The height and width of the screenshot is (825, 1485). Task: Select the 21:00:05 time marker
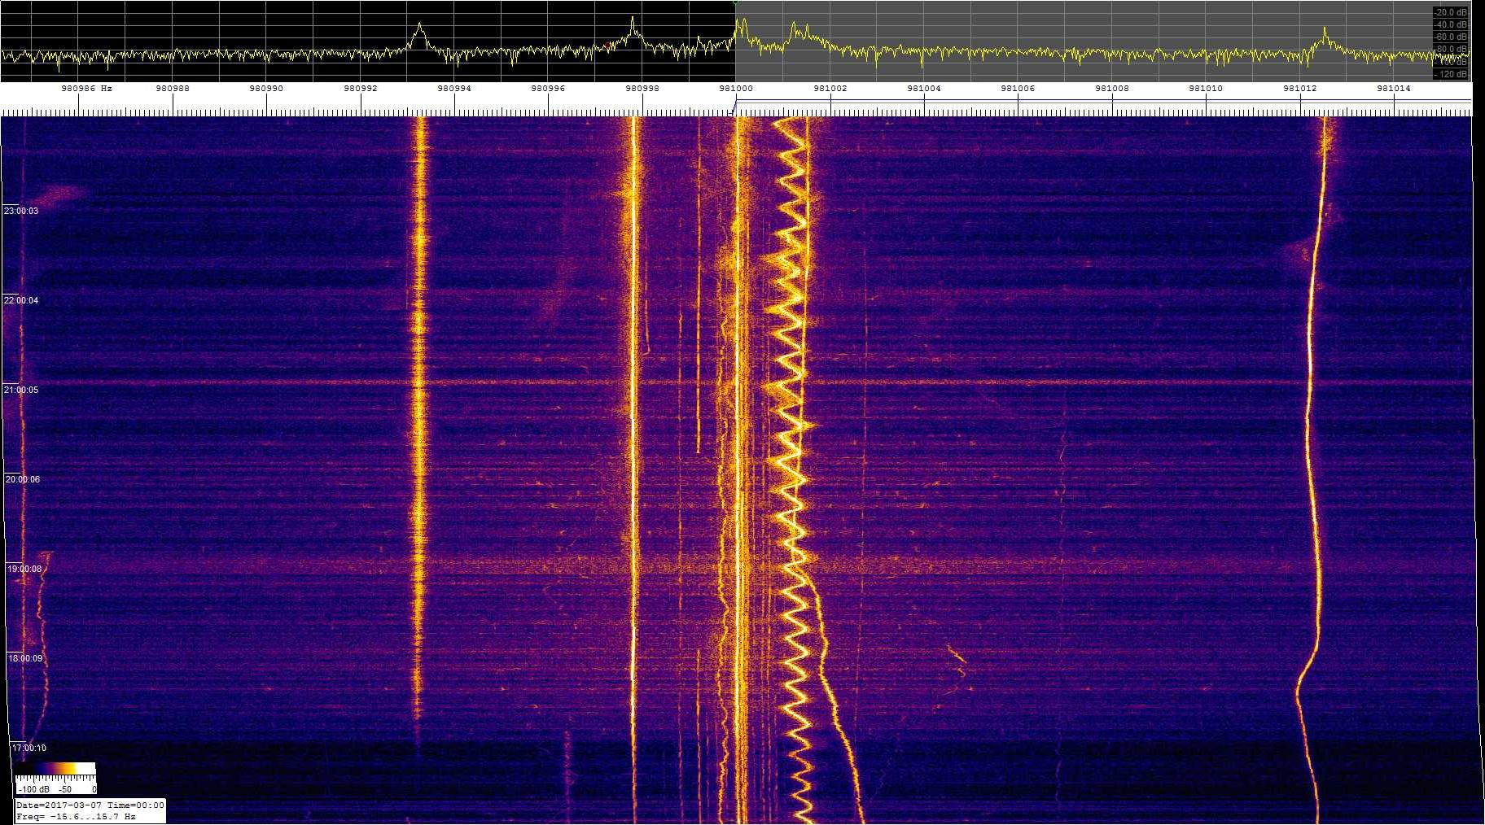[21, 390]
